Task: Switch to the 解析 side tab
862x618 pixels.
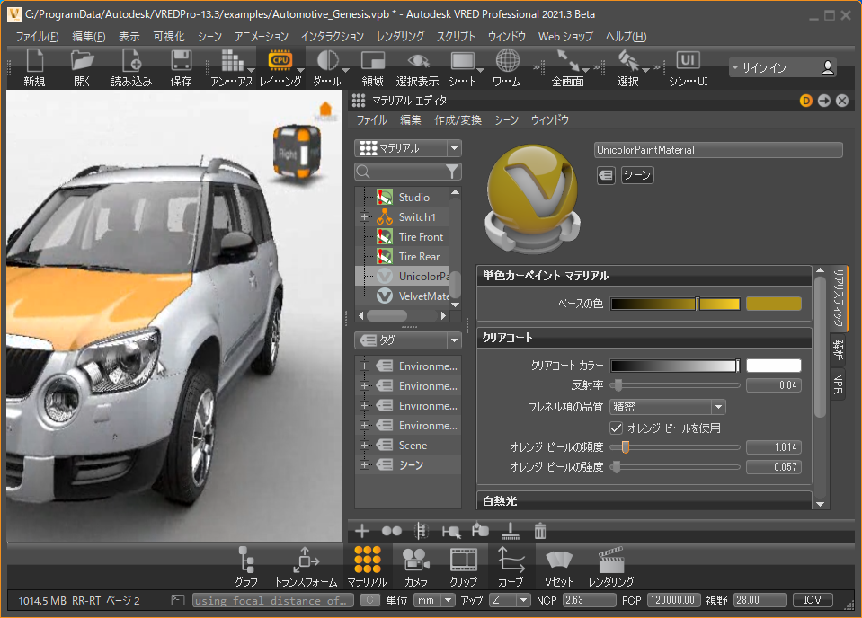Action: point(838,348)
